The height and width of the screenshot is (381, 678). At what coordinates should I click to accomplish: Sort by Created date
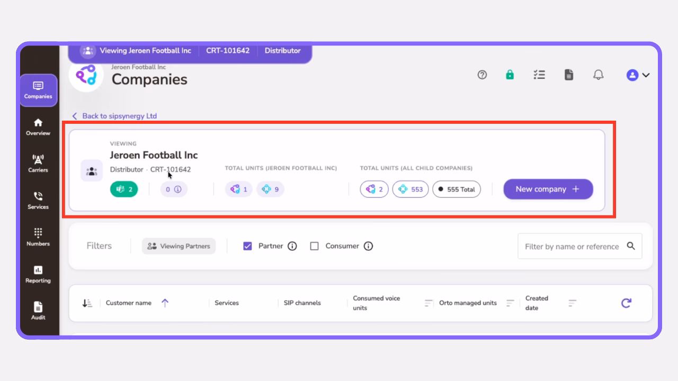point(572,303)
